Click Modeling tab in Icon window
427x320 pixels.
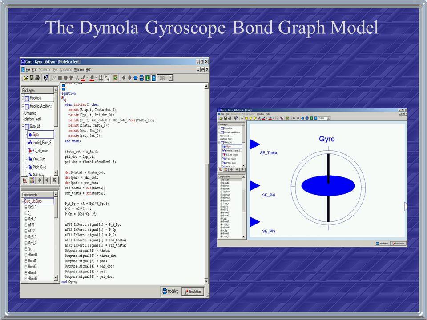point(382,243)
